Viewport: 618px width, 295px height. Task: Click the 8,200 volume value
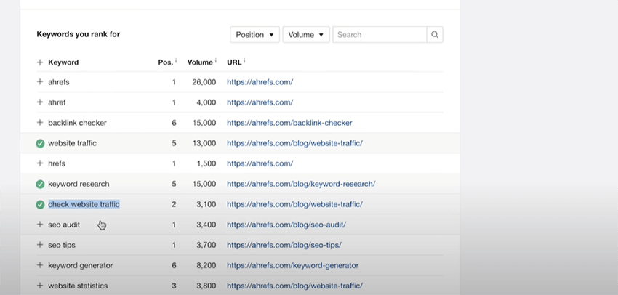206,265
